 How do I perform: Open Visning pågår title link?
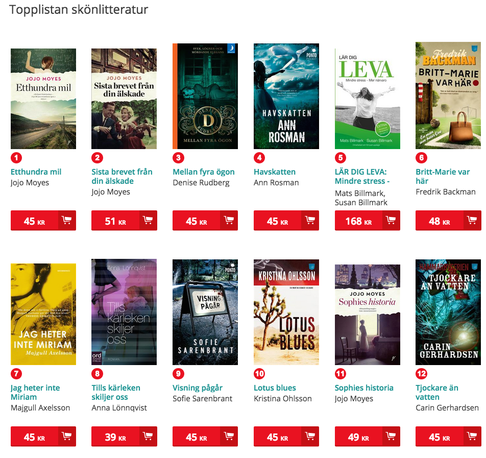point(198,388)
